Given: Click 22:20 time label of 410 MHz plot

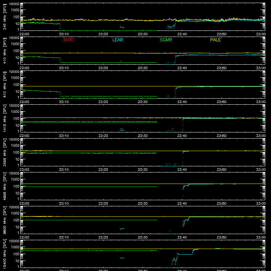Looking at the screenshot, I should (103, 68).
